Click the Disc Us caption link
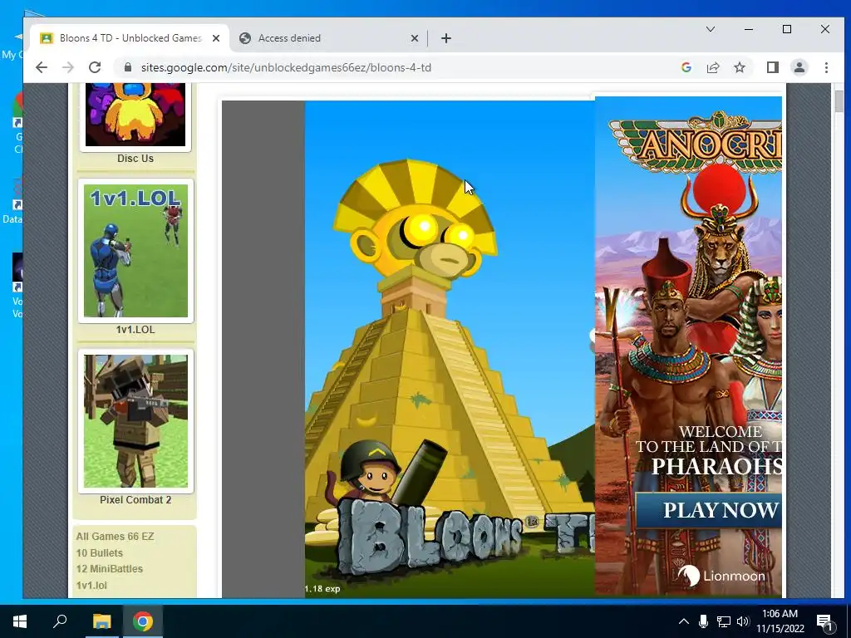Image resolution: width=851 pixels, height=638 pixels. tap(135, 159)
